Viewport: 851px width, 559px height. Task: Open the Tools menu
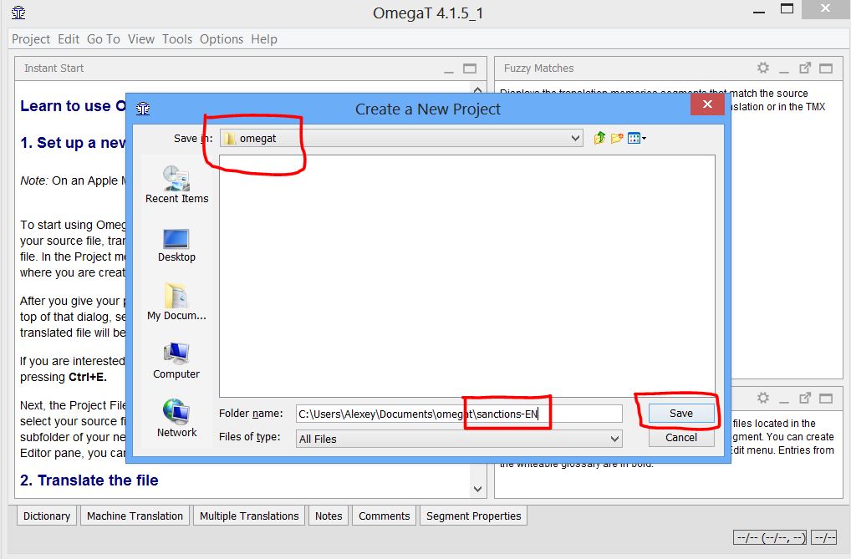(x=177, y=39)
